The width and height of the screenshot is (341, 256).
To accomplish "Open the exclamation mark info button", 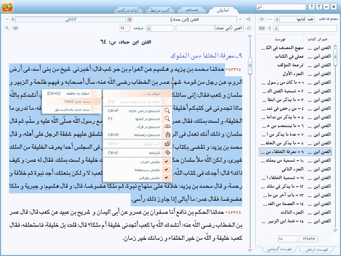I will (311, 7).
